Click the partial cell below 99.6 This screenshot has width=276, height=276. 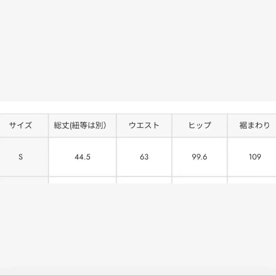click(x=199, y=180)
